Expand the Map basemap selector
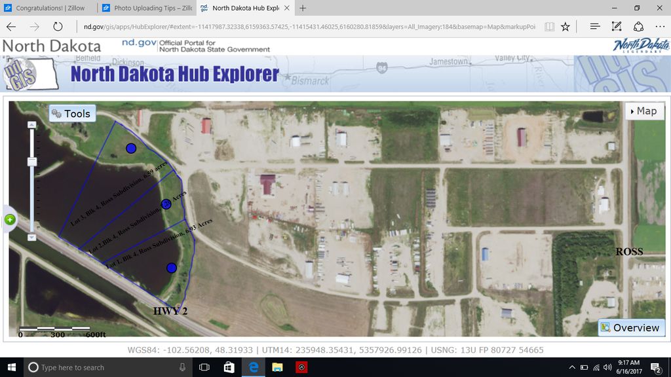 (x=643, y=111)
